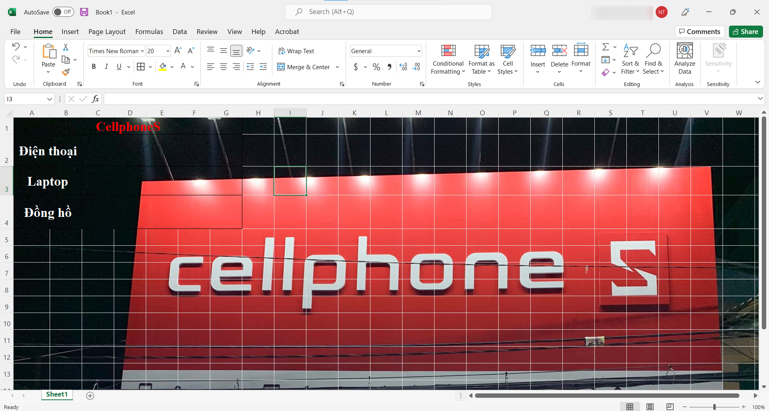Toggle Underline formatting
The width and height of the screenshot is (769, 411).
point(119,67)
